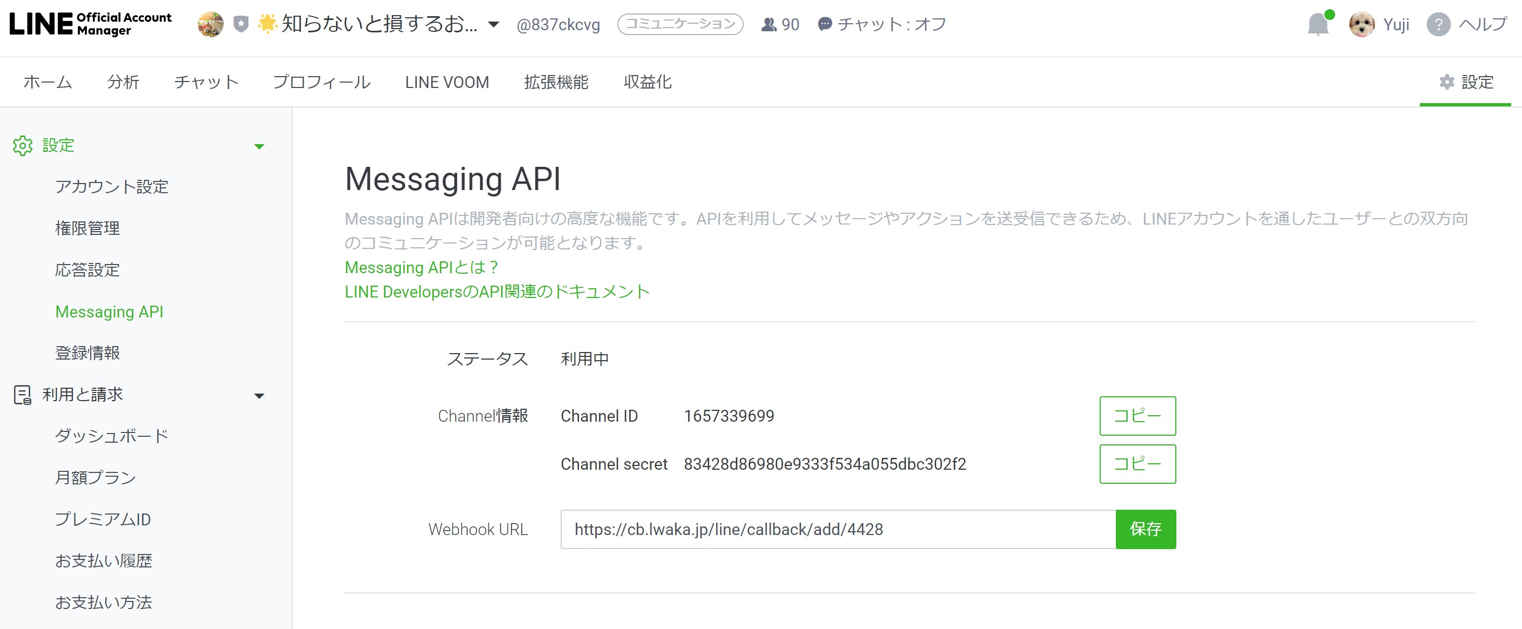Viewport: 1522px width, 629px height.
Task: Open 権限管理 in the sidebar
Action: [x=87, y=228]
